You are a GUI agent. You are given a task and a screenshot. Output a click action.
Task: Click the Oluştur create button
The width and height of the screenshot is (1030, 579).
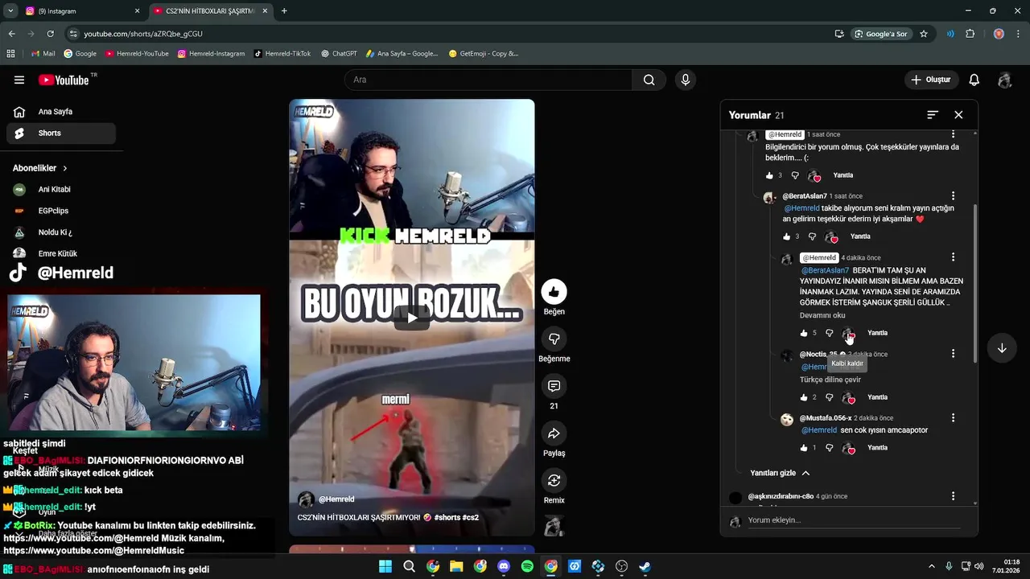(931, 80)
